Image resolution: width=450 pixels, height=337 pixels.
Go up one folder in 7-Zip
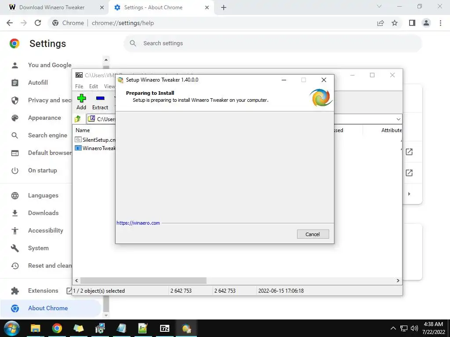pos(78,118)
